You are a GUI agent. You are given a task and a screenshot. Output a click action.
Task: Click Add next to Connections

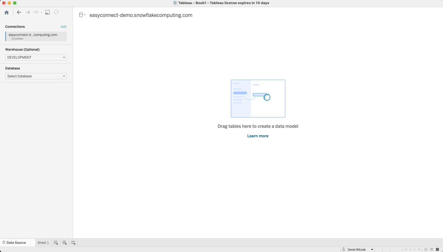[63, 27]
